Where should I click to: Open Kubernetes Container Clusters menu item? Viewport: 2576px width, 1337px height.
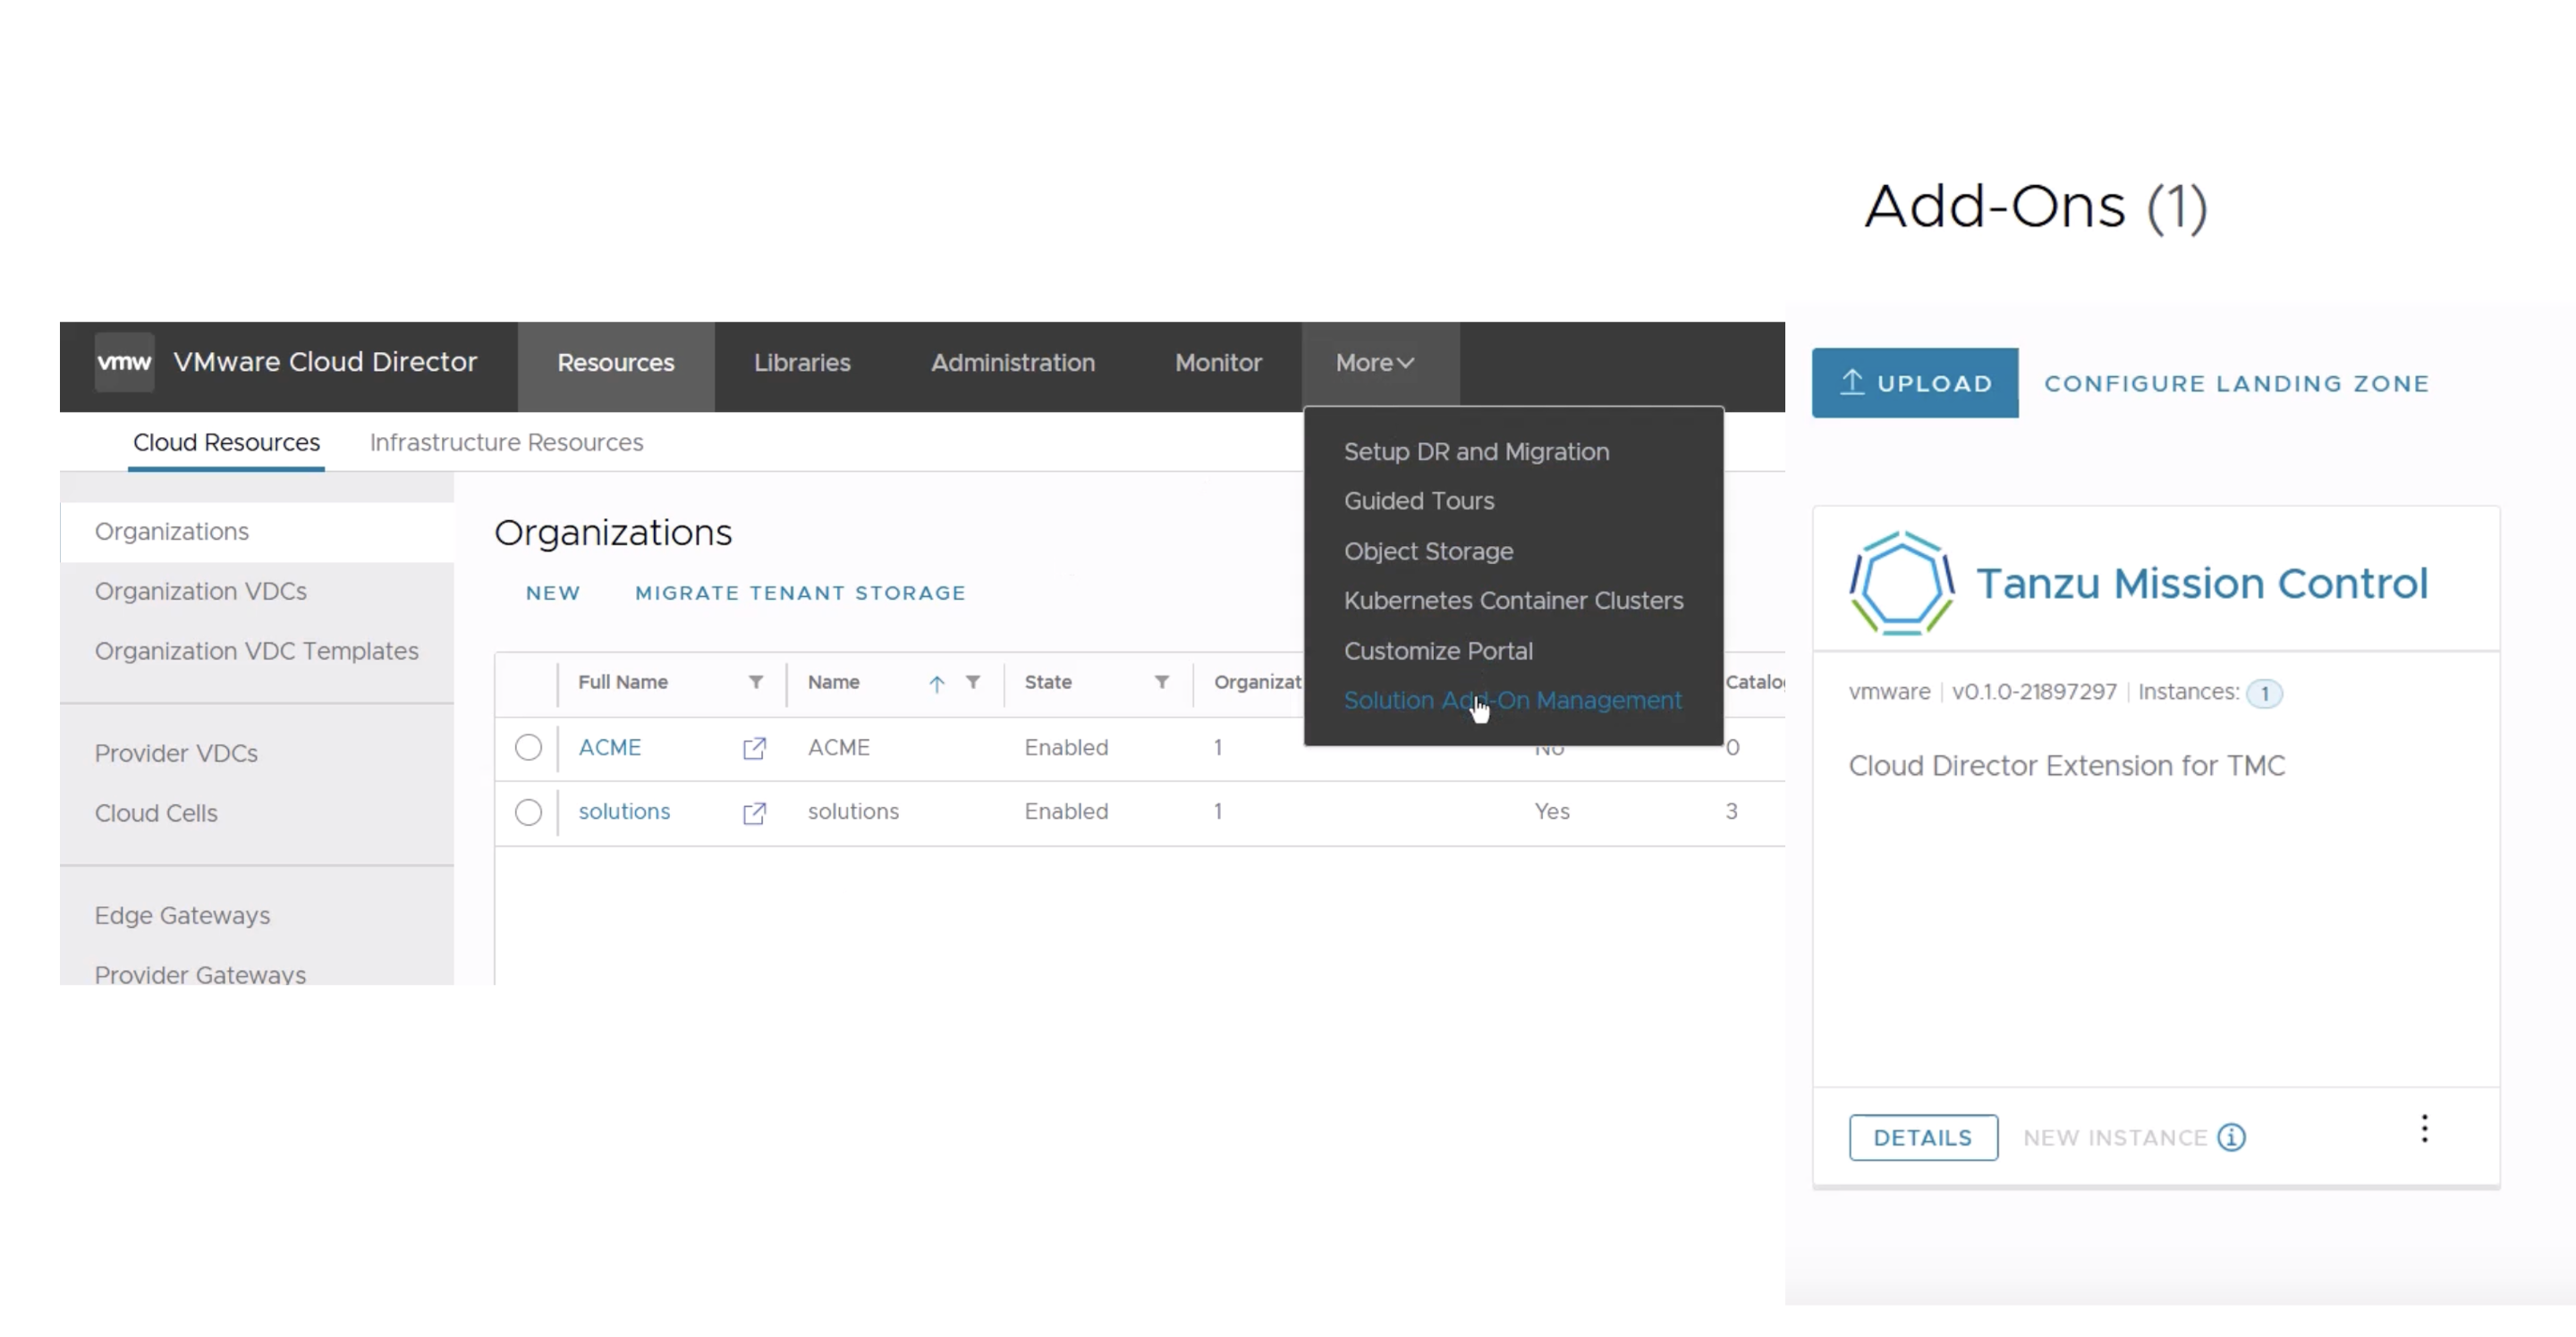click(x=1512, y=601)
